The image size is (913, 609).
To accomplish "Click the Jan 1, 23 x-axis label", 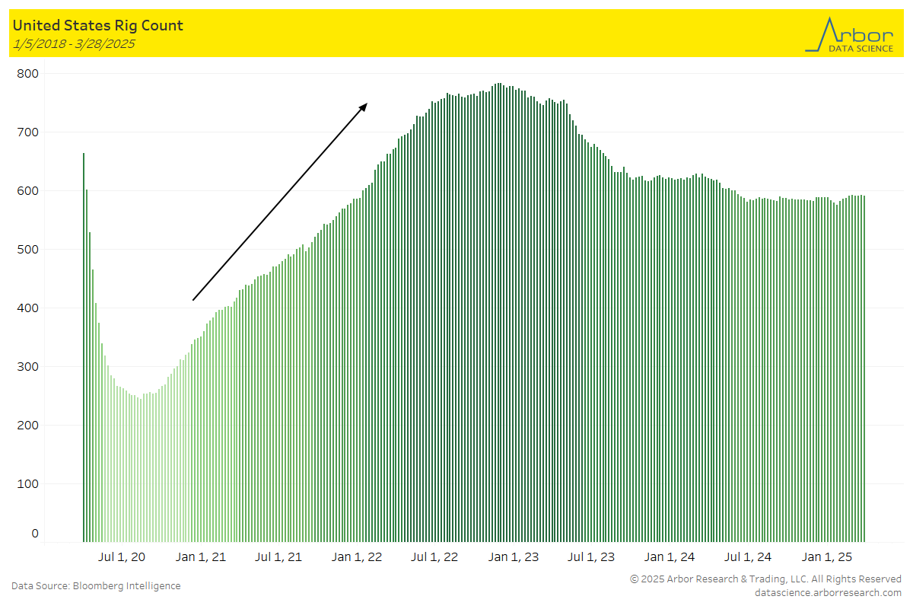I will coord(513,557).
